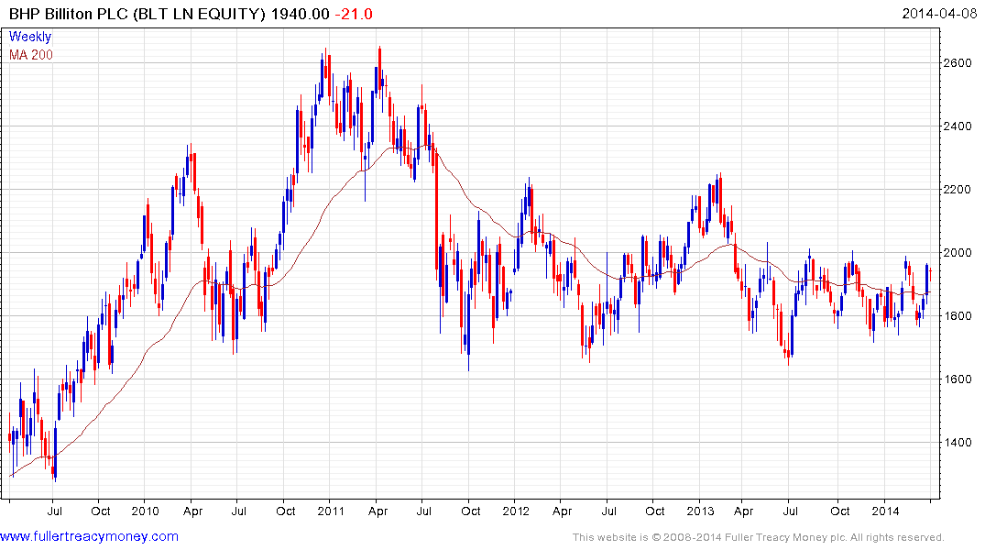
Task: Select the 2010 marker on time axis
Action: click(x=145, y=511)
